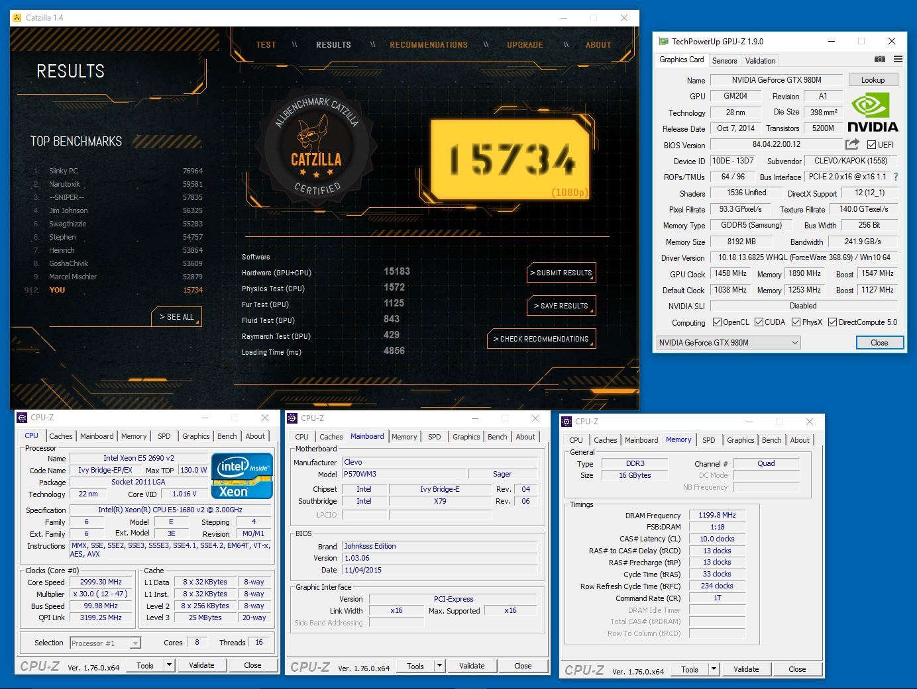
Task: Click the Catzilla certified badge logo
Action: (317, 147)
